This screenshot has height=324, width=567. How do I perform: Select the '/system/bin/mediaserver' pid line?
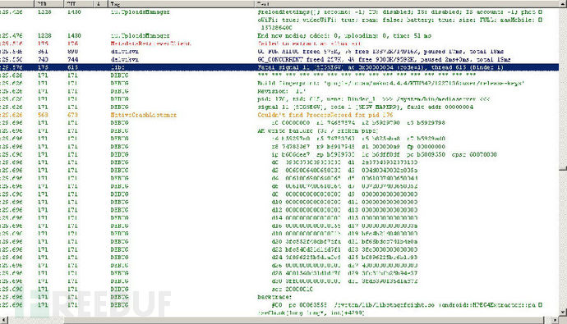[279, 99]
